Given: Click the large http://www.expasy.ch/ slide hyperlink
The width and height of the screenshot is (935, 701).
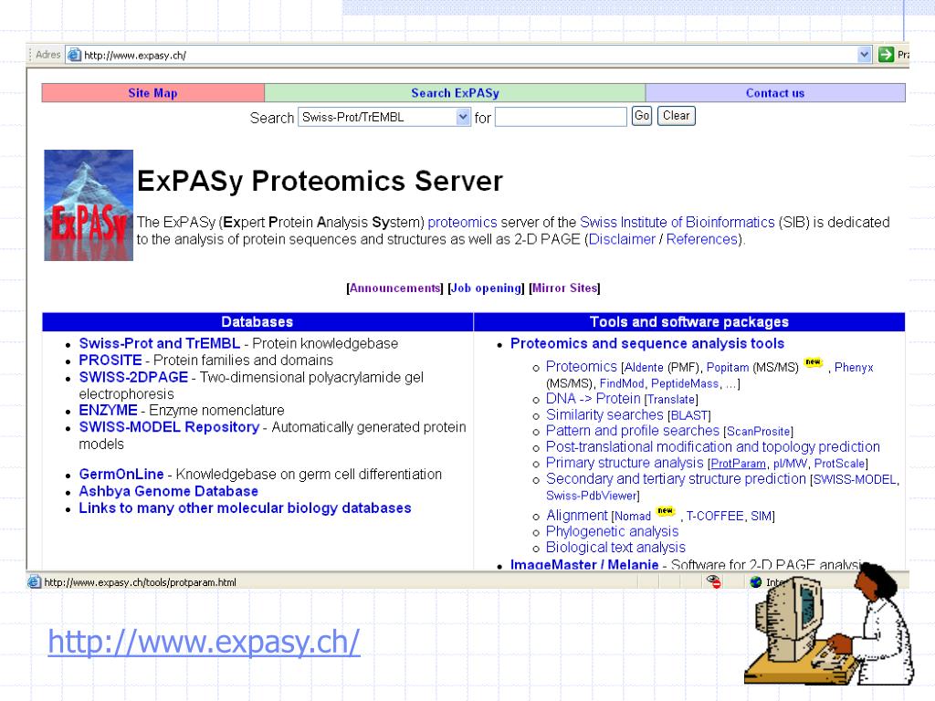Looking at the screenshot, I should (204, 642).
